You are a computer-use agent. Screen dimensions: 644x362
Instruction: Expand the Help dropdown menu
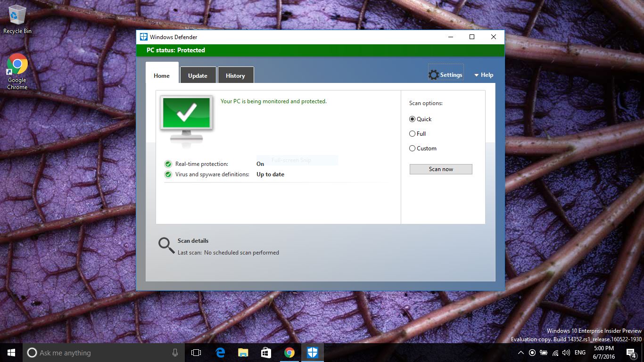(483, 74)
